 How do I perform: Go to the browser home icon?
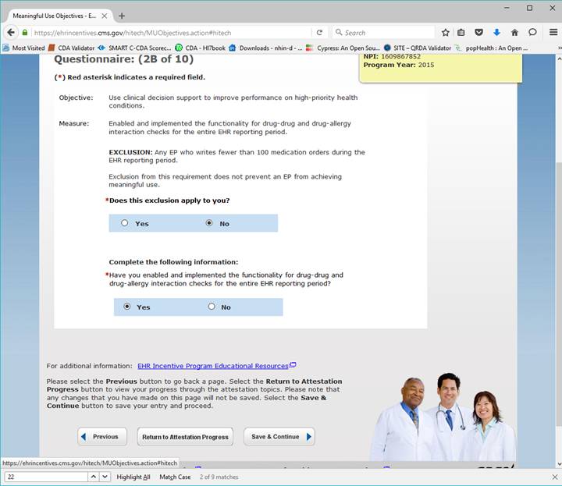click(514, 33)
